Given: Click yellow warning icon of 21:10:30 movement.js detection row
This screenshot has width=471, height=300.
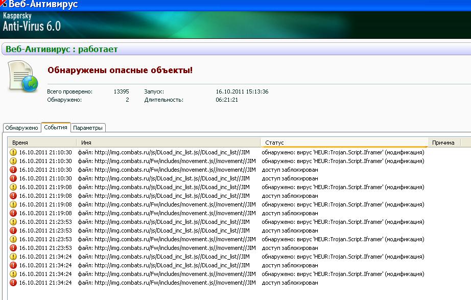Looking at the screenshot, I should click(x=13, y=161).
